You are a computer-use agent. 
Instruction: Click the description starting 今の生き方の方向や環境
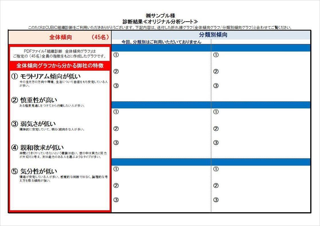pos(63,83)
